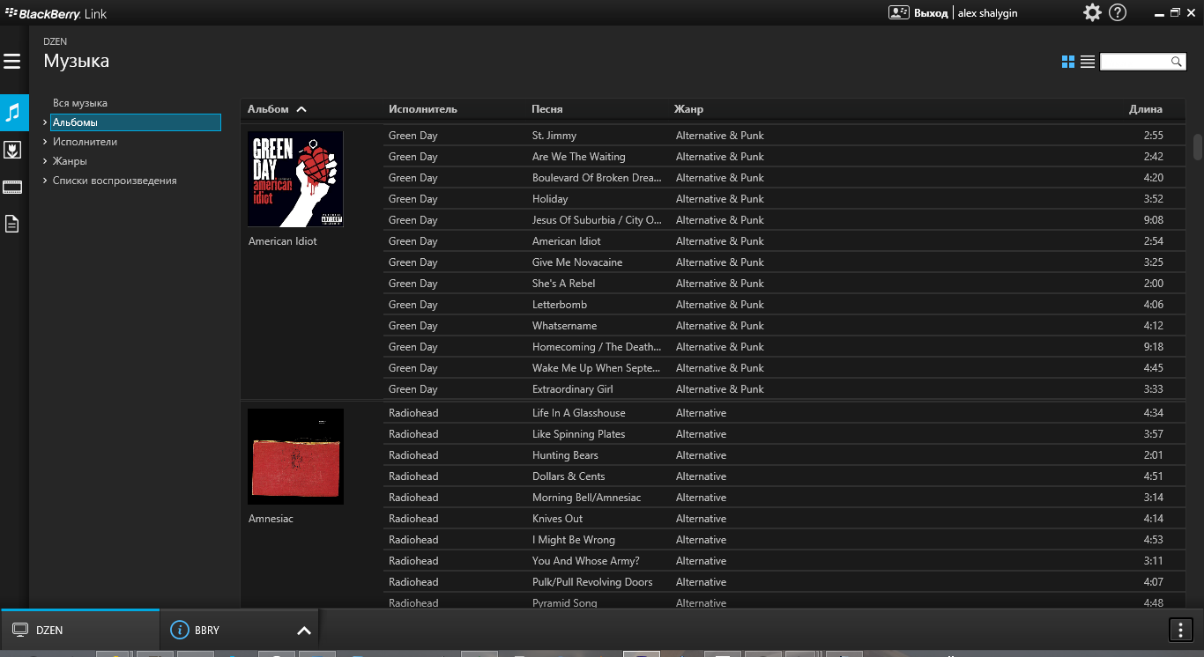This screenshot has width=1204, height=657.
Task: Select the song Knives Out
Action: tap(558, 519)
